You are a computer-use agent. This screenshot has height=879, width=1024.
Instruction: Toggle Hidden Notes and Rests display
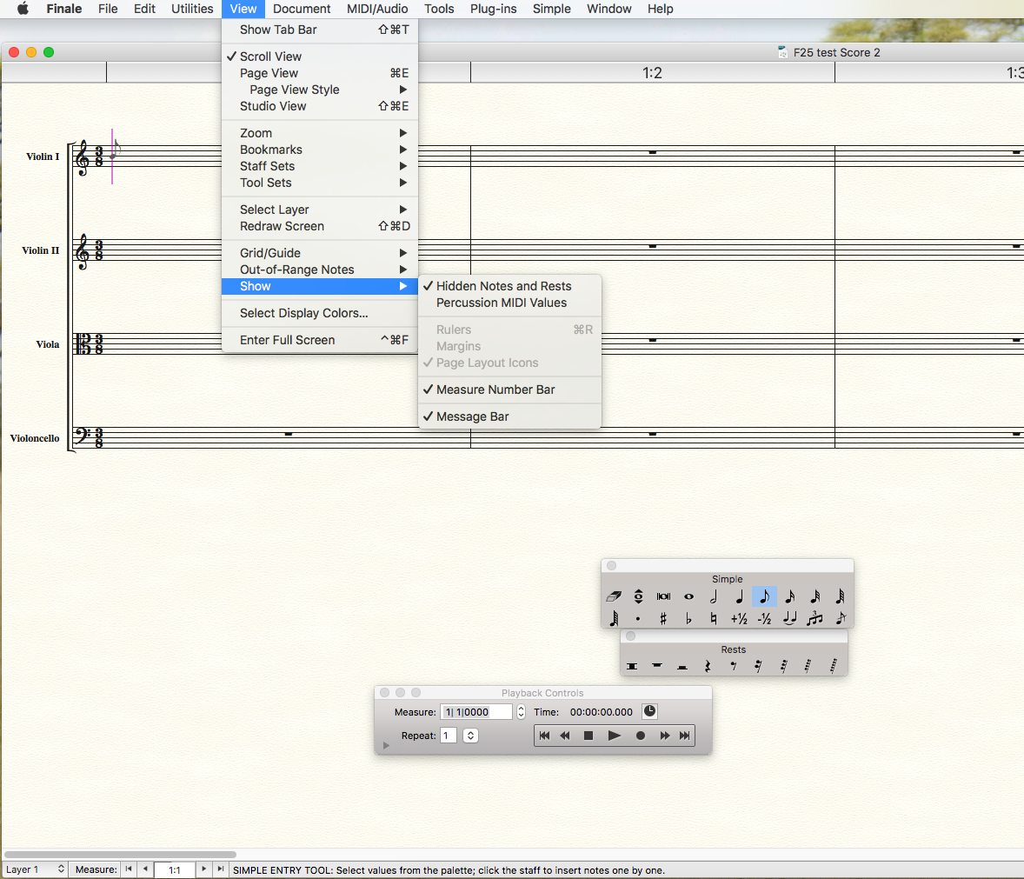pos(503,286)
